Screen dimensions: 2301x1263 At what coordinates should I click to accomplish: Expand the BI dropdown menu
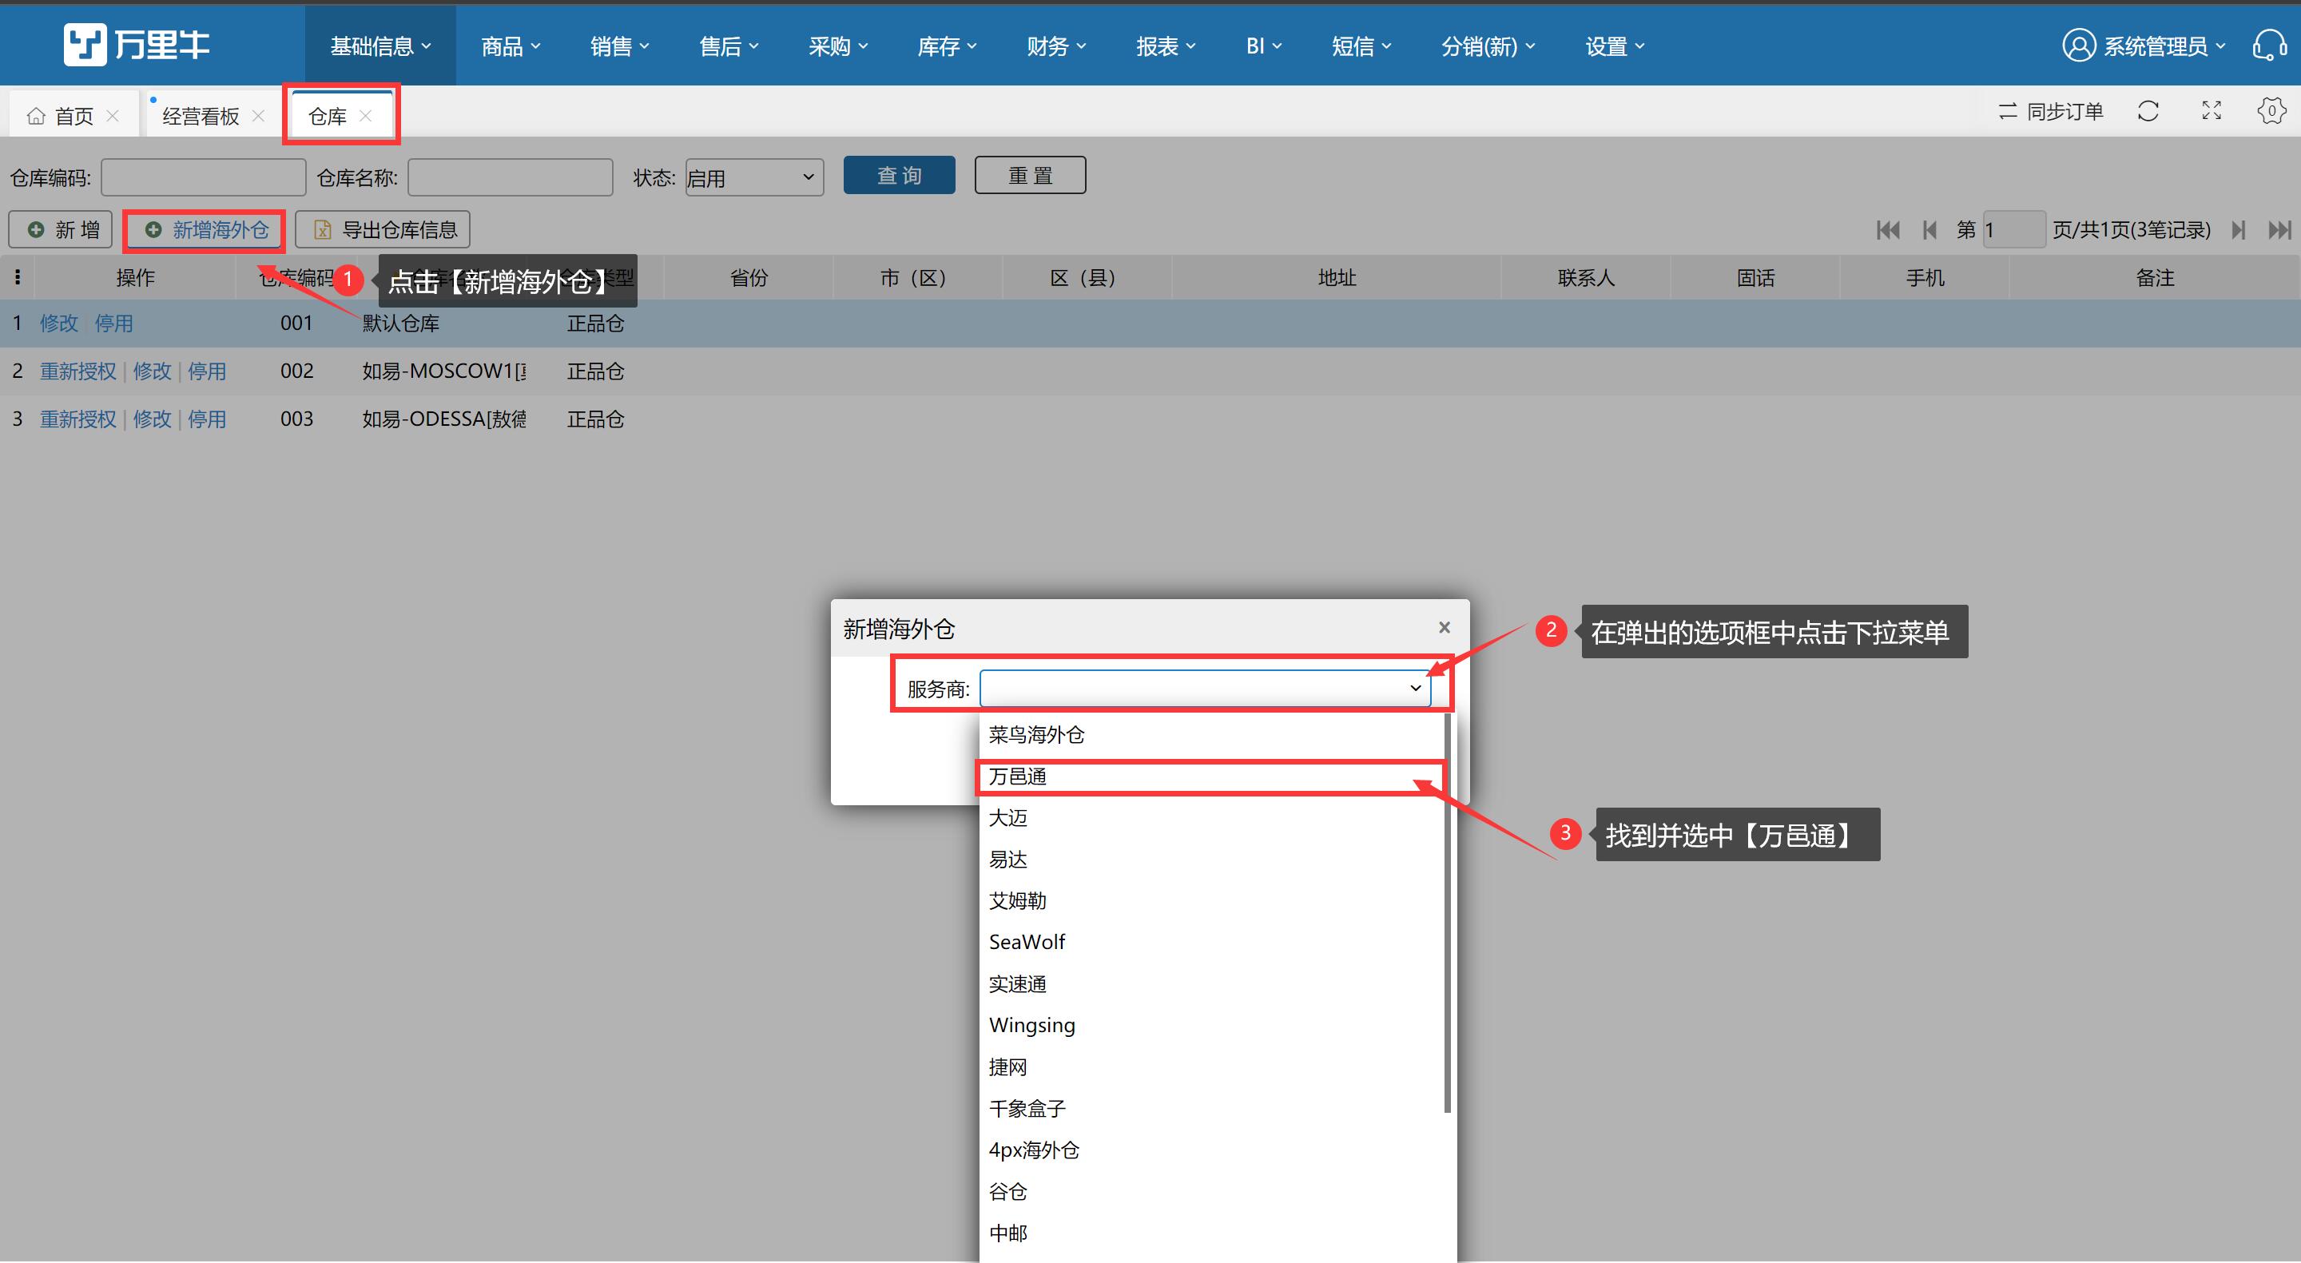[1264, 46]
